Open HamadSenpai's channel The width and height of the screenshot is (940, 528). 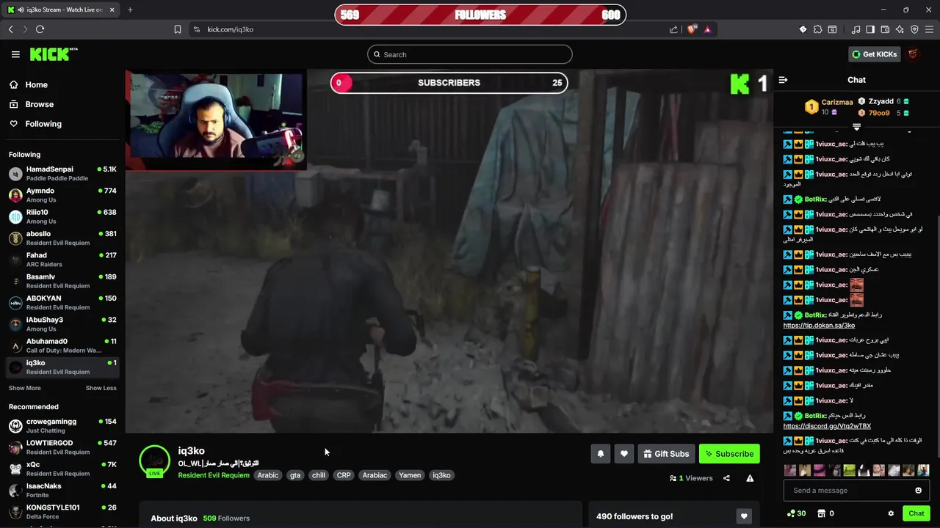point(62,174)
